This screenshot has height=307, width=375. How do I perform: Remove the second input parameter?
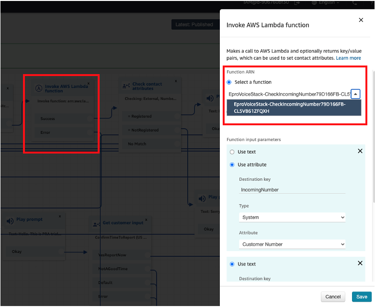click(x=360, y=263)
